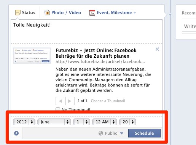
Task: Click the Futurebiz article headline
Action: pos(96,53)
